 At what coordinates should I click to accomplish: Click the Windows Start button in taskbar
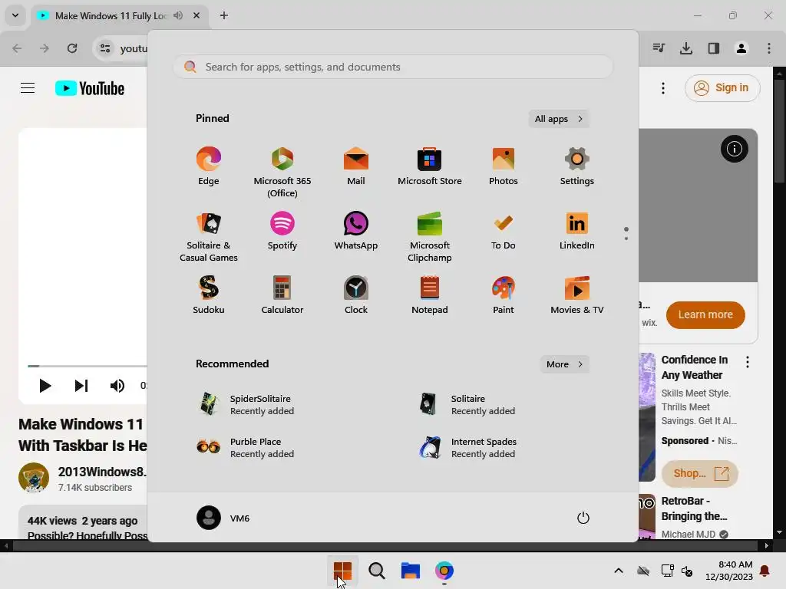[342, 571]
